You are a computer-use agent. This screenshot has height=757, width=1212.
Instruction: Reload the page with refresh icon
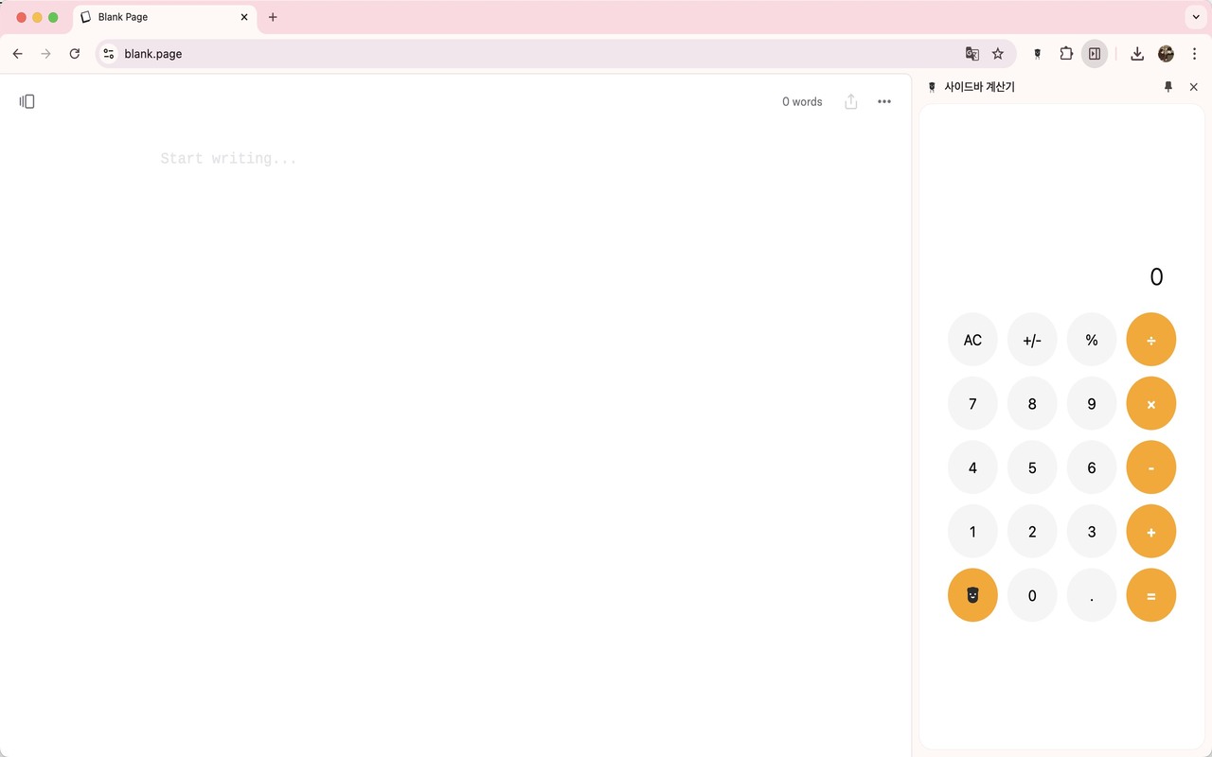[75, 54]
